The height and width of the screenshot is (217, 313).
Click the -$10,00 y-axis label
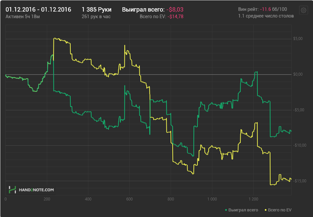299,145
